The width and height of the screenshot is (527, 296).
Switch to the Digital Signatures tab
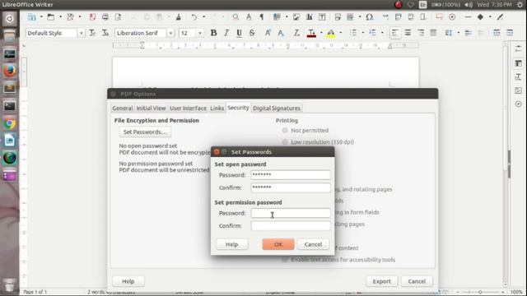277,108
